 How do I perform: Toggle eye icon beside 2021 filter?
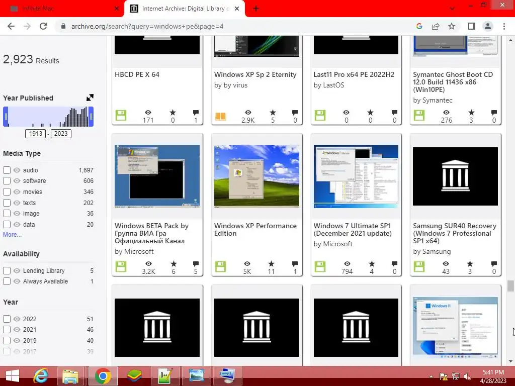17,330
